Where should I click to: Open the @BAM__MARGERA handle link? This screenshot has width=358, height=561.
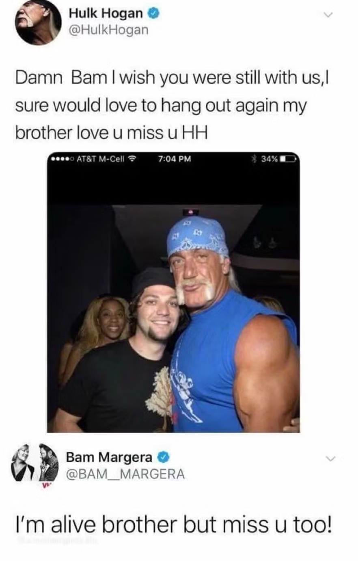[x=125, y=474]
